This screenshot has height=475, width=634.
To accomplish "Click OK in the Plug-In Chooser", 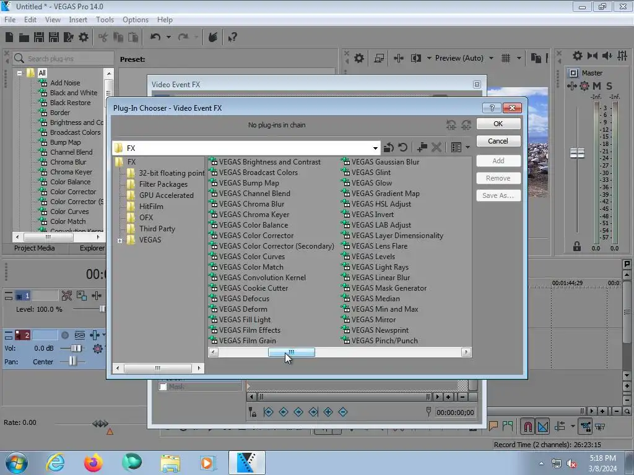I will click(498, 124).
